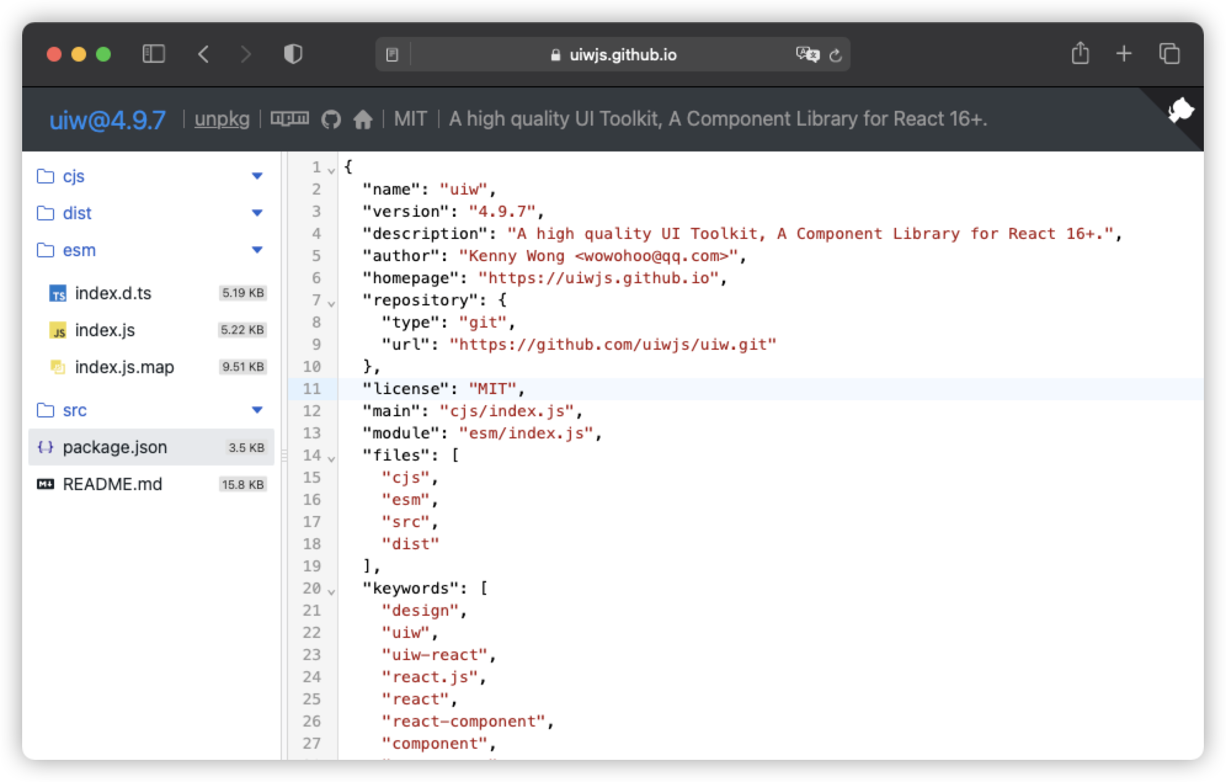
Task: Open a new browser tab
Action: tap(1123, 54)
